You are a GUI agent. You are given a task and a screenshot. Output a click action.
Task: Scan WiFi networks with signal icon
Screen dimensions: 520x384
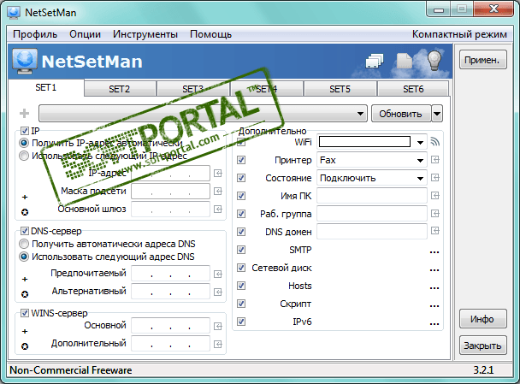coord(435,142)
